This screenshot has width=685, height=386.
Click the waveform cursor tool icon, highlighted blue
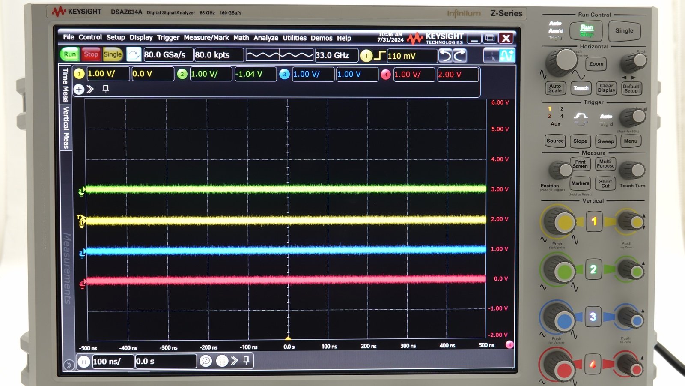(x=507, y=55)
